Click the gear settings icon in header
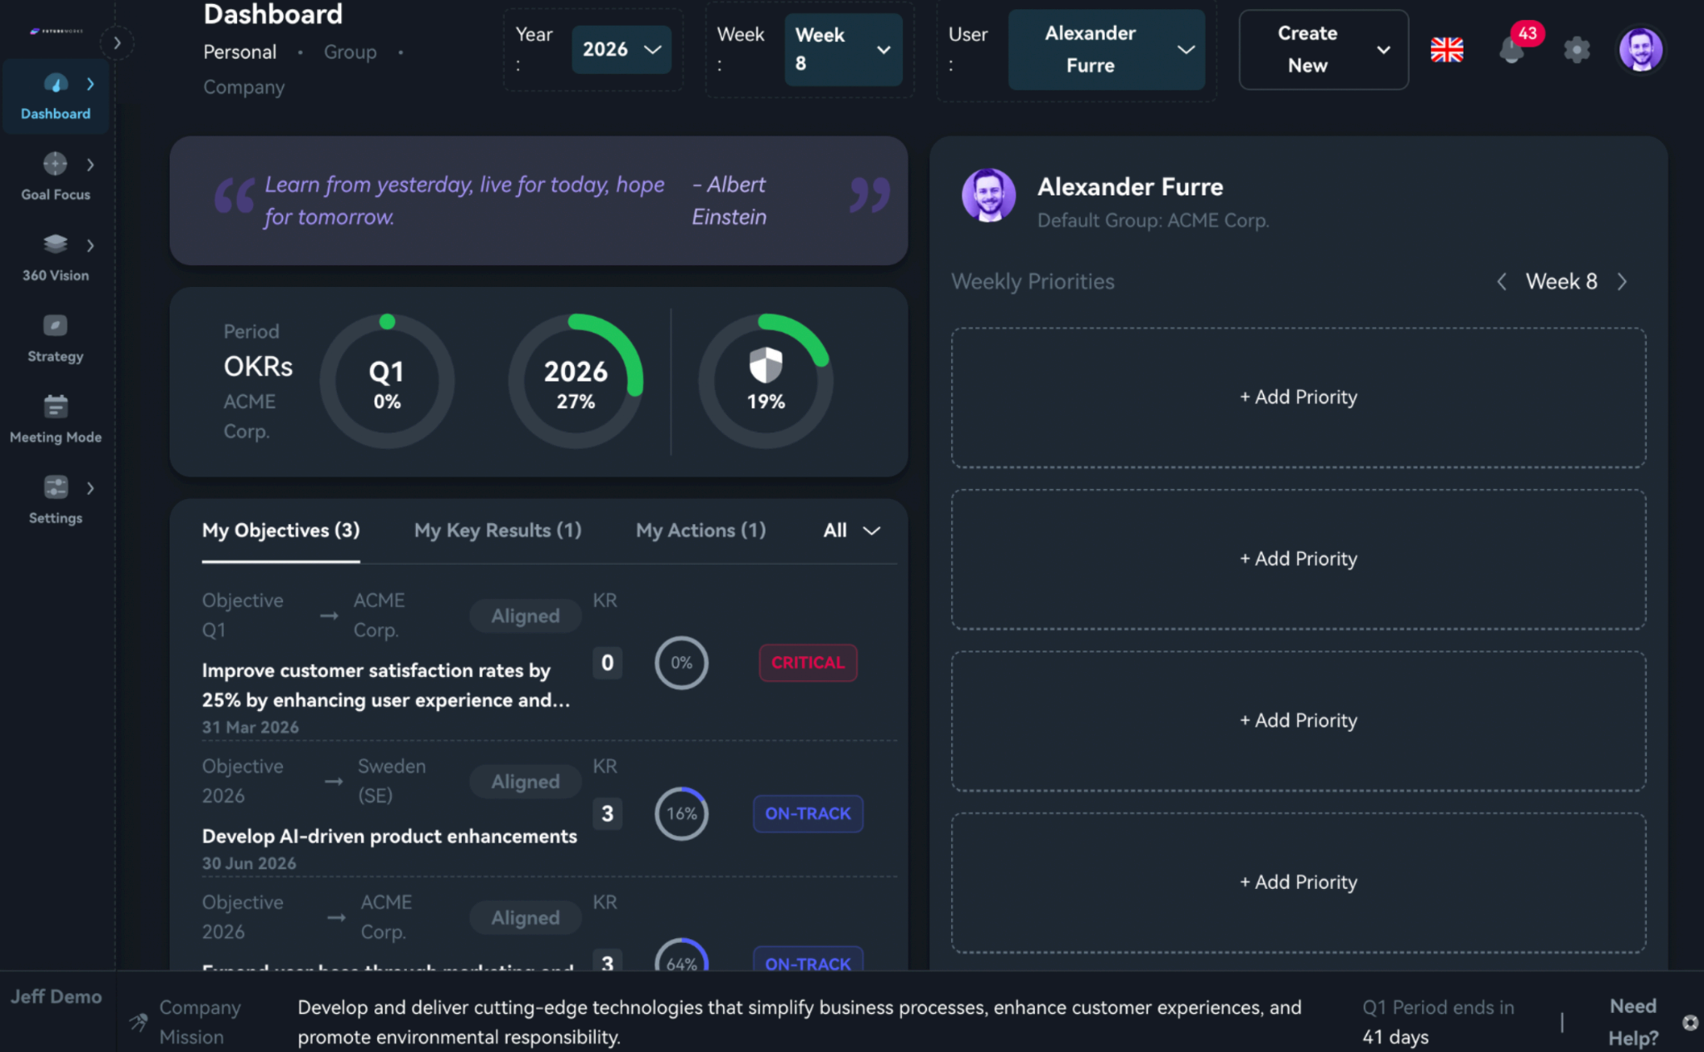This screenshot has width=1704, height=1052. (x=1576, y=50)
